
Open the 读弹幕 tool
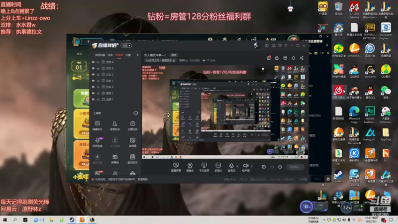[x=132, y=142]
